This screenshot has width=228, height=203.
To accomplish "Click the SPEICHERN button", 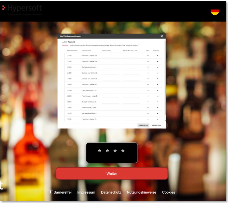I will (143, 125).
